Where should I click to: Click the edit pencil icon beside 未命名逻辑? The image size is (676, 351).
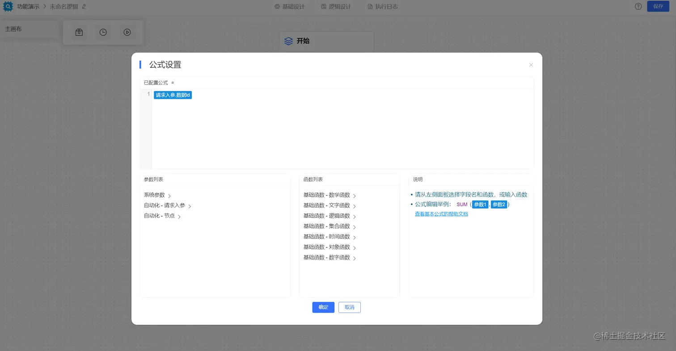click(x=84, y=7)
